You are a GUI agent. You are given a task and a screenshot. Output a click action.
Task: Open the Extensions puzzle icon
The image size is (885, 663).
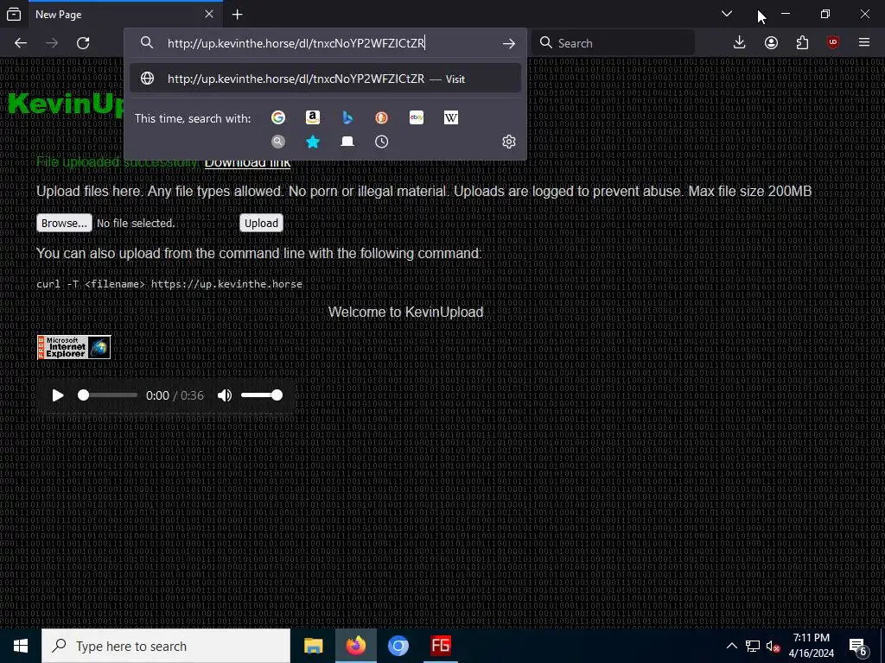(x=802, y=43)
